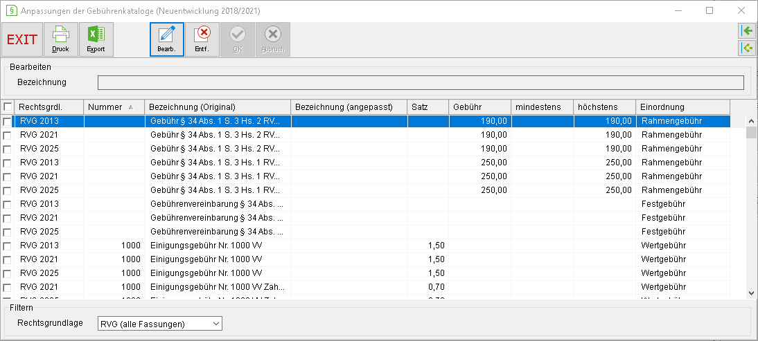Click the top green arrow icon
Image resolution: width=758 pixels, height=341 pixels.
[748, 31]
